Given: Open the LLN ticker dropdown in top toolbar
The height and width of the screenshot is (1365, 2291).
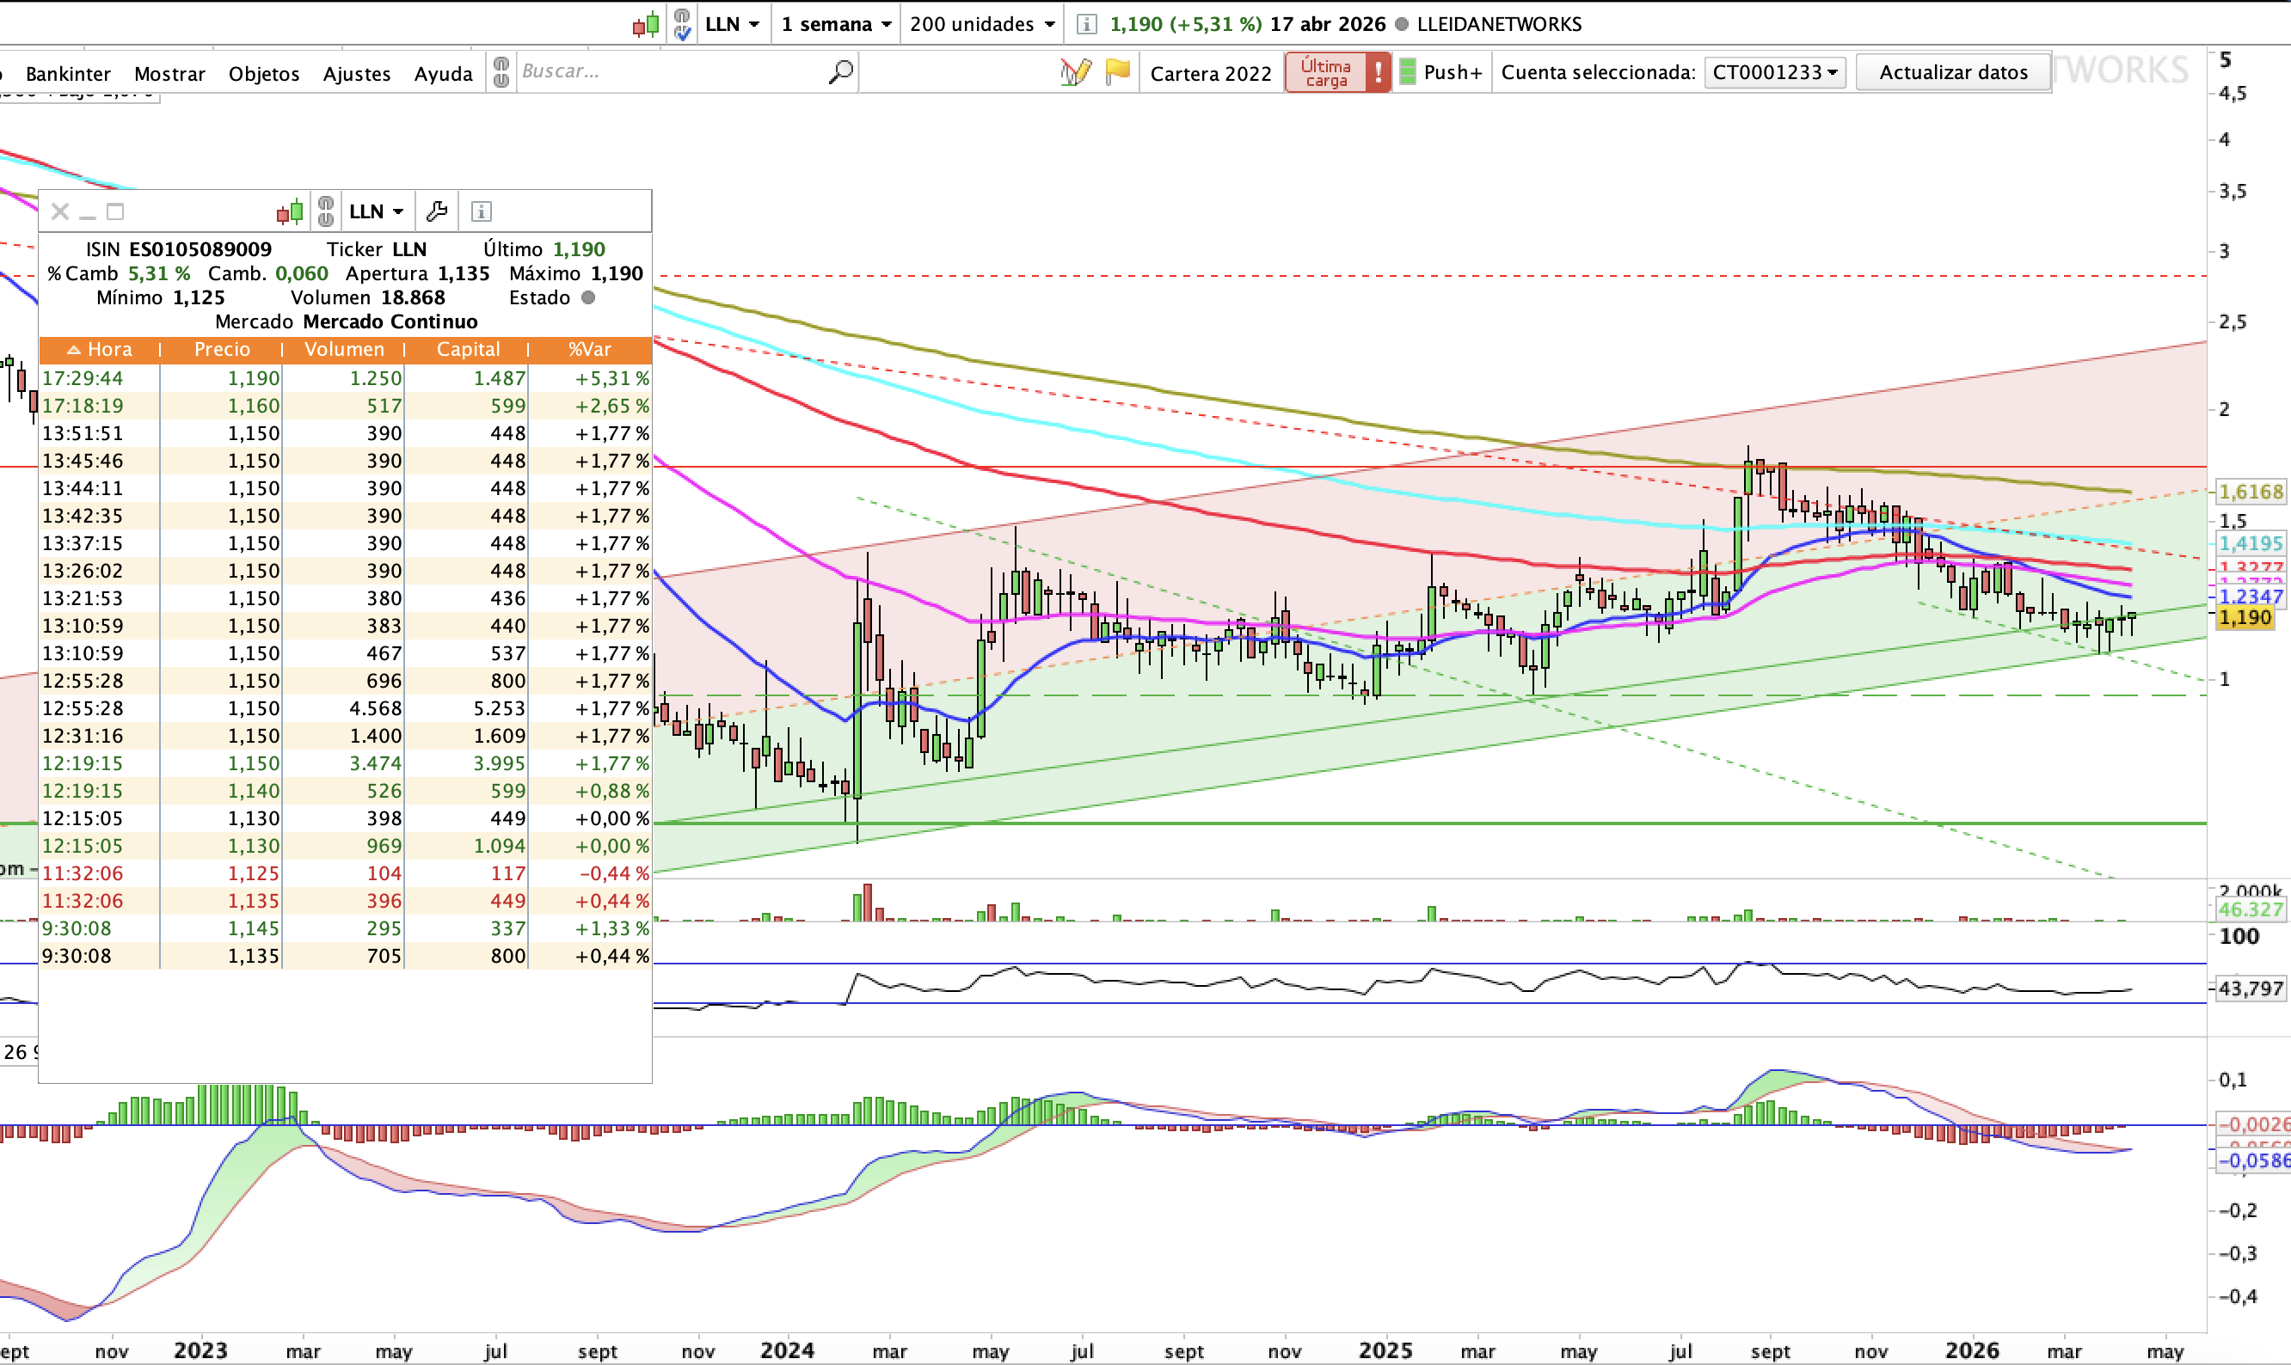Looking at the screenshot, I should [x=733, y=24].
